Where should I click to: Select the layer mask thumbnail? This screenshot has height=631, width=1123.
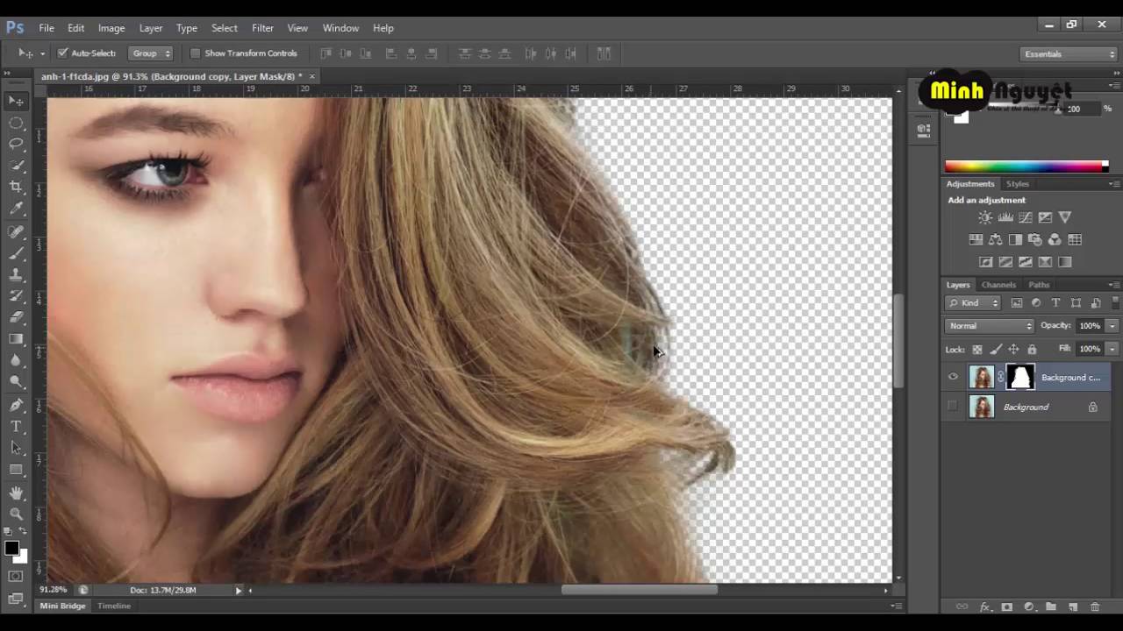[x=1020, y=378]
